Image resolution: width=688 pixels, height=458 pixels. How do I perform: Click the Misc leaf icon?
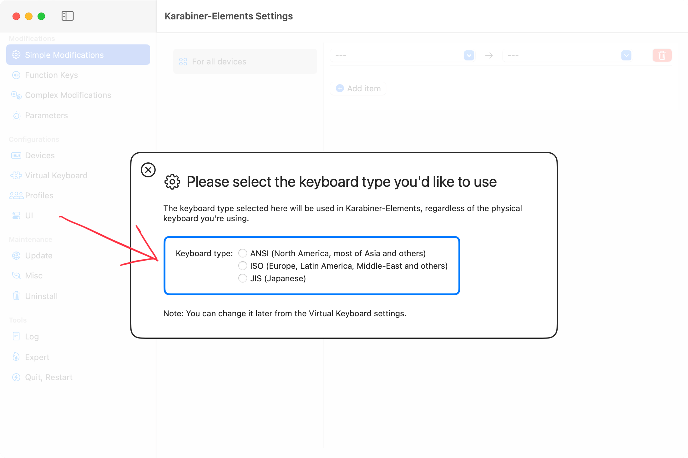click(x=16, y=276)
